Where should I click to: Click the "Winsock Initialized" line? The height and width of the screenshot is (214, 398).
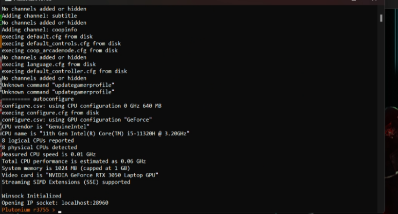coord(32,196)
